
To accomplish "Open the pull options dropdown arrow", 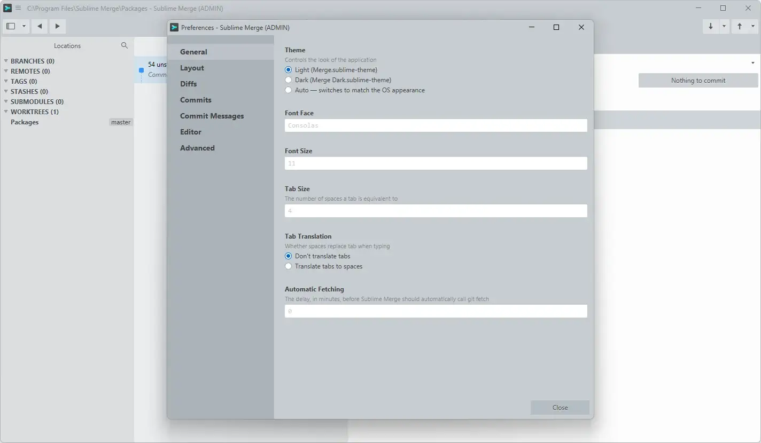I will tap(724, 26).
